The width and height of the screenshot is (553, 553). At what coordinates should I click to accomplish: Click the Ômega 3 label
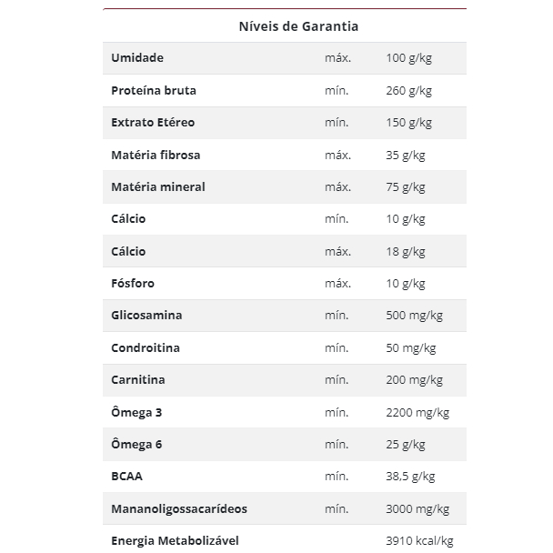136,413
